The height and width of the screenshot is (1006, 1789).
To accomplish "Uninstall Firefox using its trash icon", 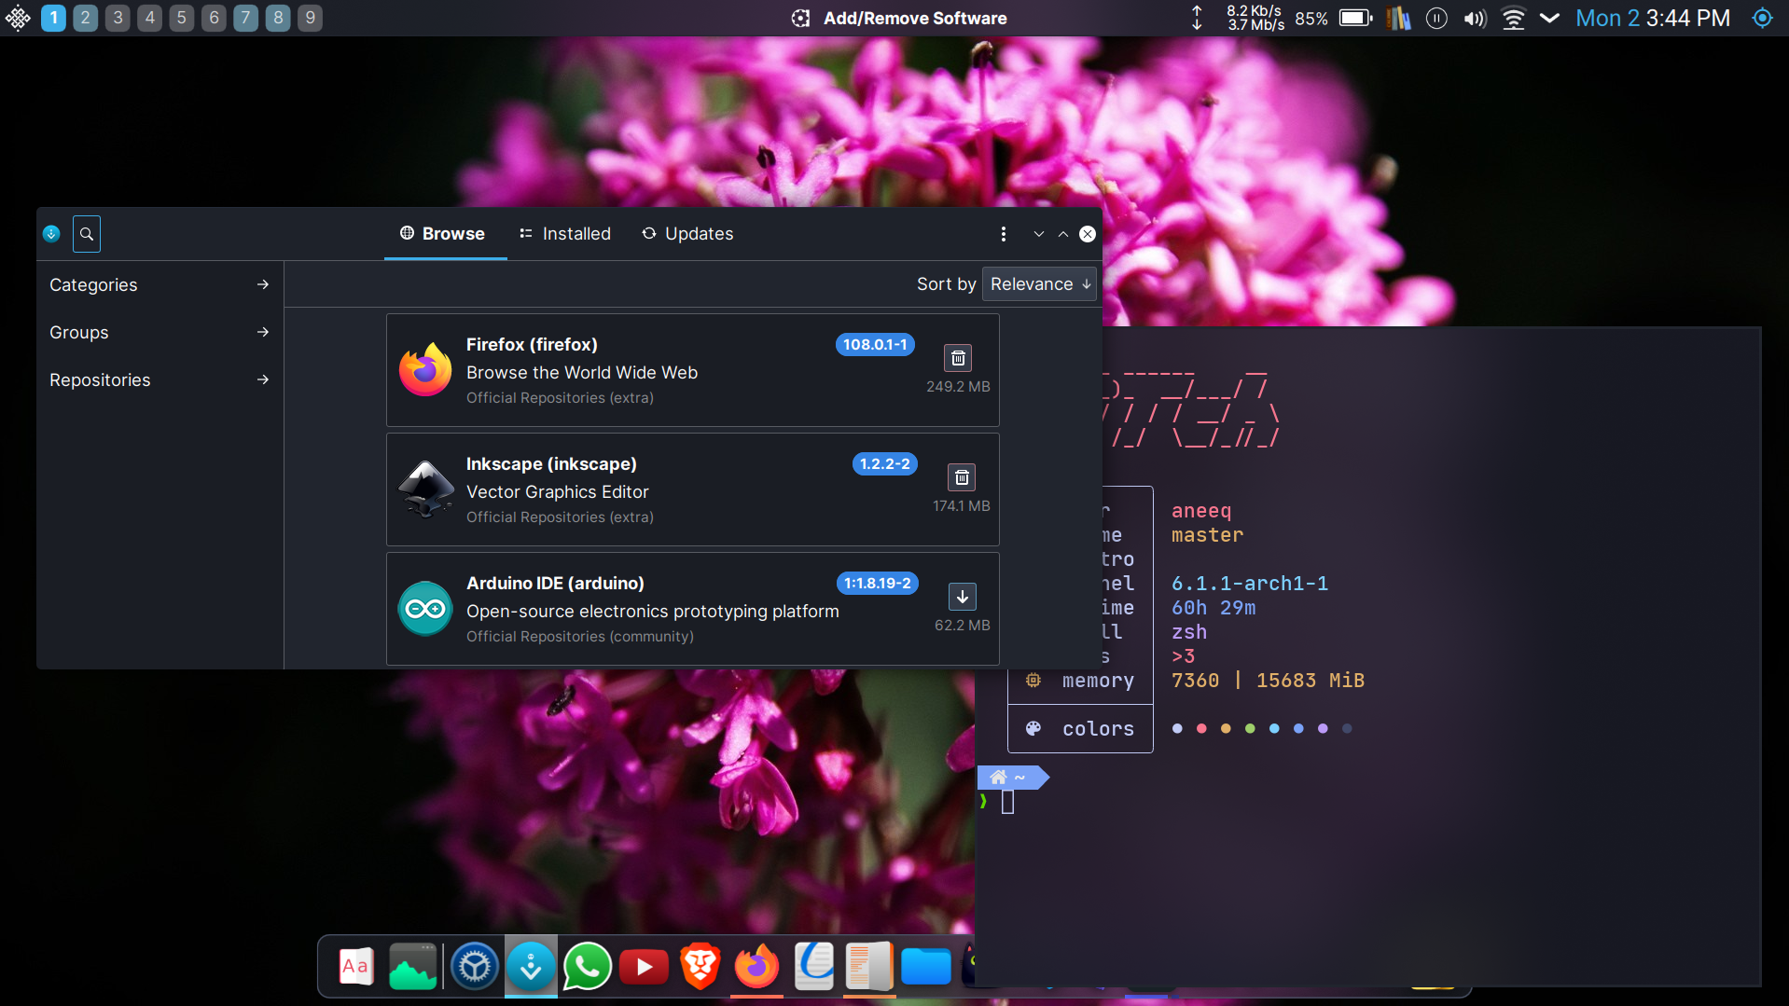I will 958,357.
